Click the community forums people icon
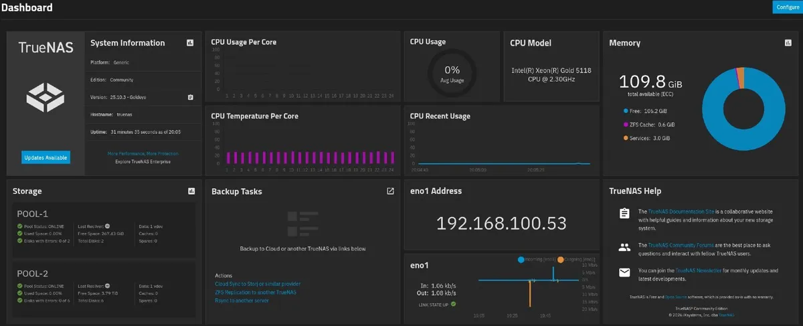The image size is (803, 326). point(624,246)
